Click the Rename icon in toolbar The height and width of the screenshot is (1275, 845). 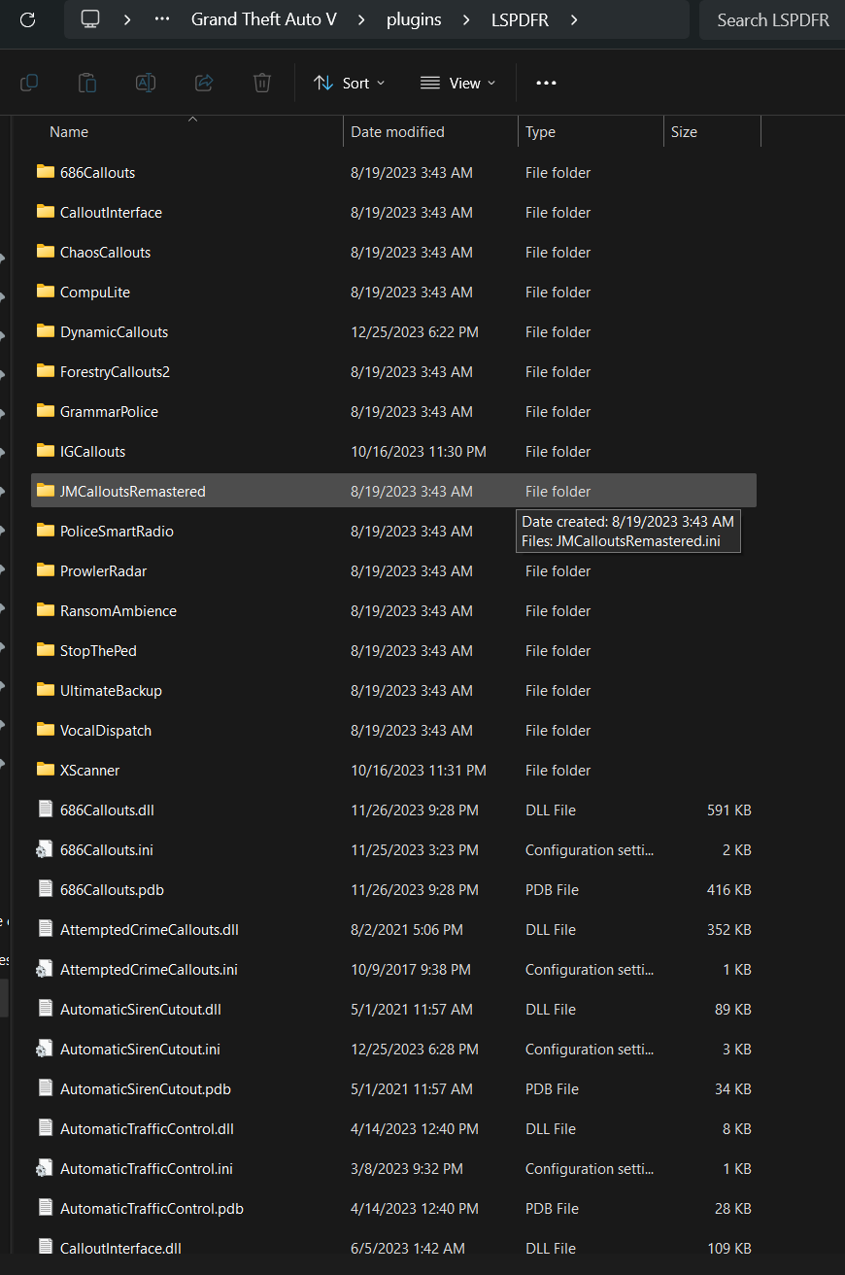[x=146, y=83]
